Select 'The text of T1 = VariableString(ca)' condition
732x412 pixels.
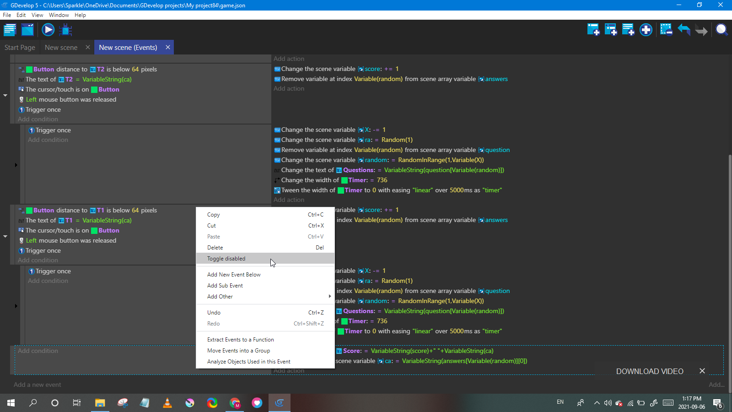75,220
